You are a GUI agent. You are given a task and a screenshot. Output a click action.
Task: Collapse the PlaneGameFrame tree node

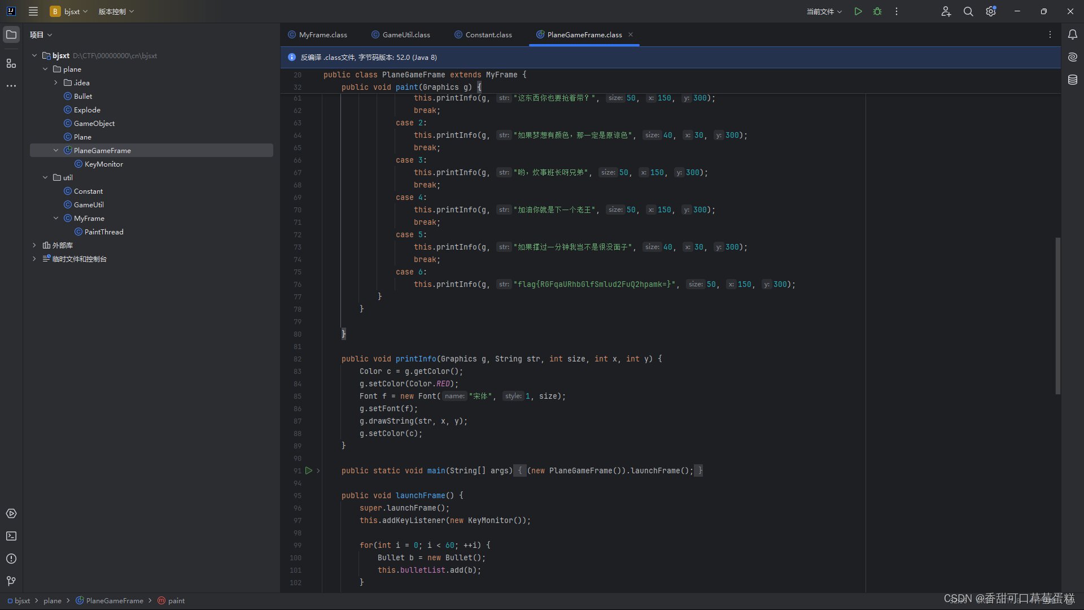56,151
